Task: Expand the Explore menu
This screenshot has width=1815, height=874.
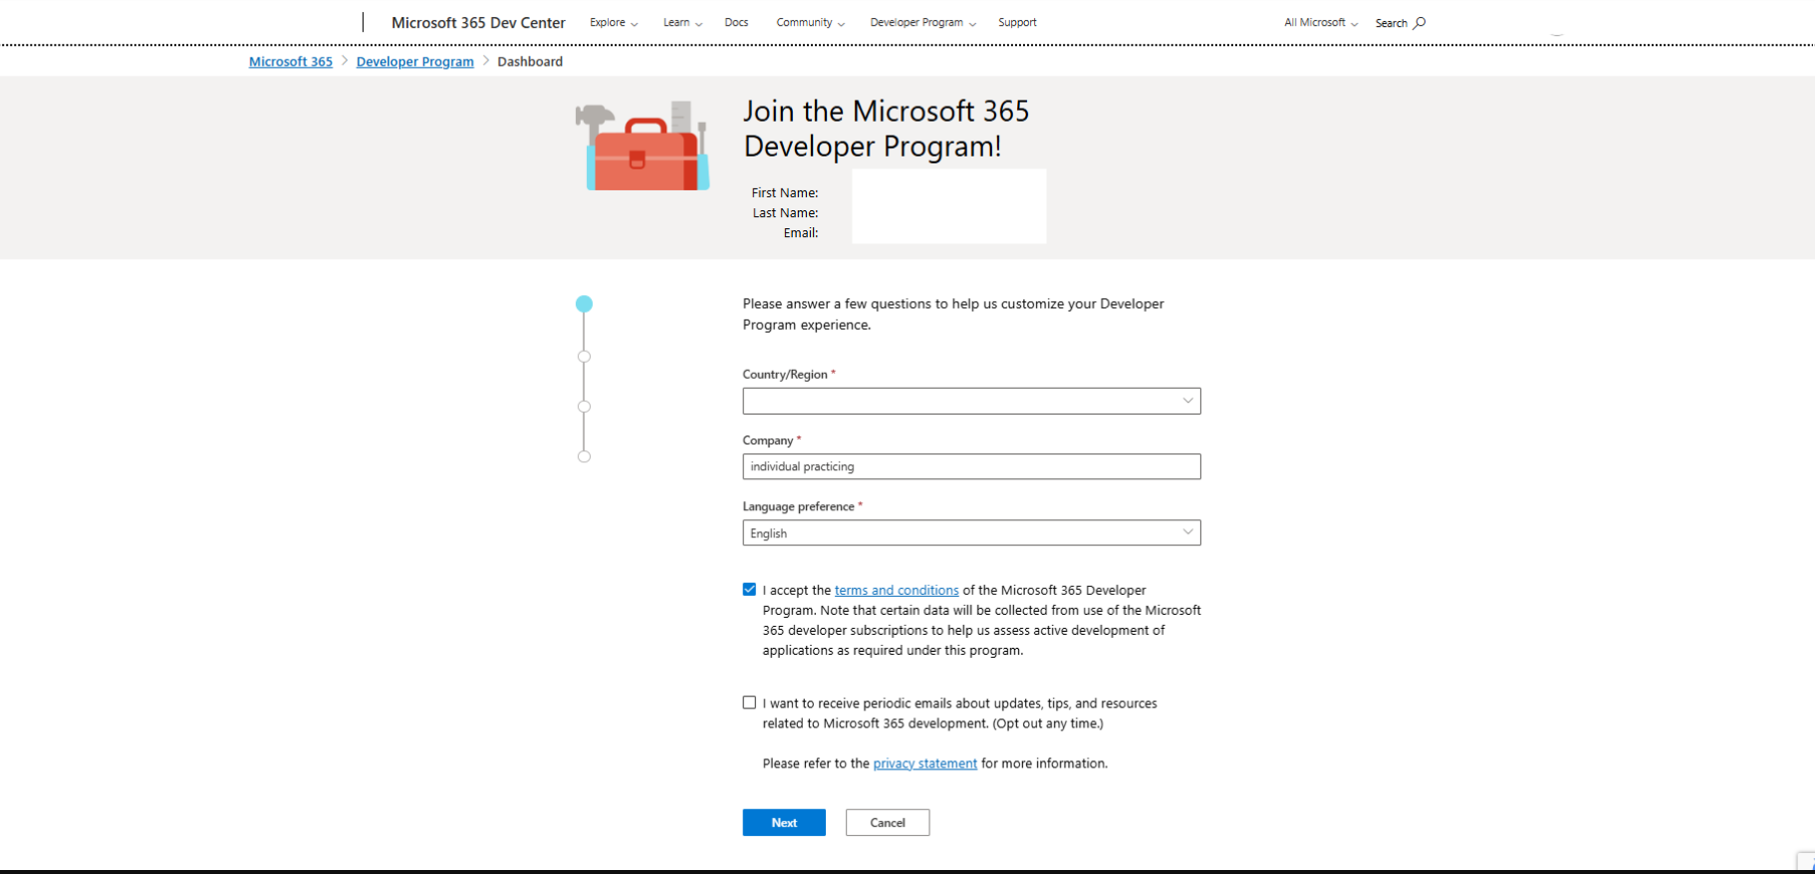Action: (614, 22)
